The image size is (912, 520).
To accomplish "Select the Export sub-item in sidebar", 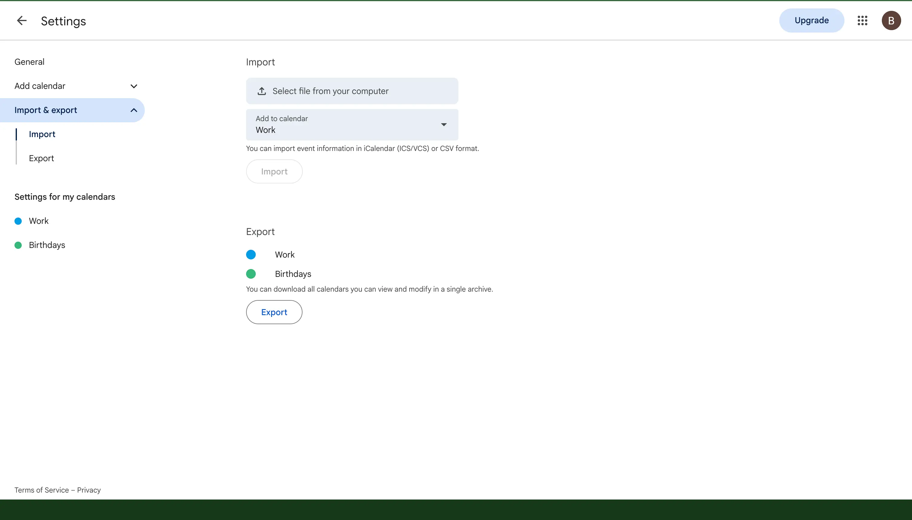I will pos(42,158).
